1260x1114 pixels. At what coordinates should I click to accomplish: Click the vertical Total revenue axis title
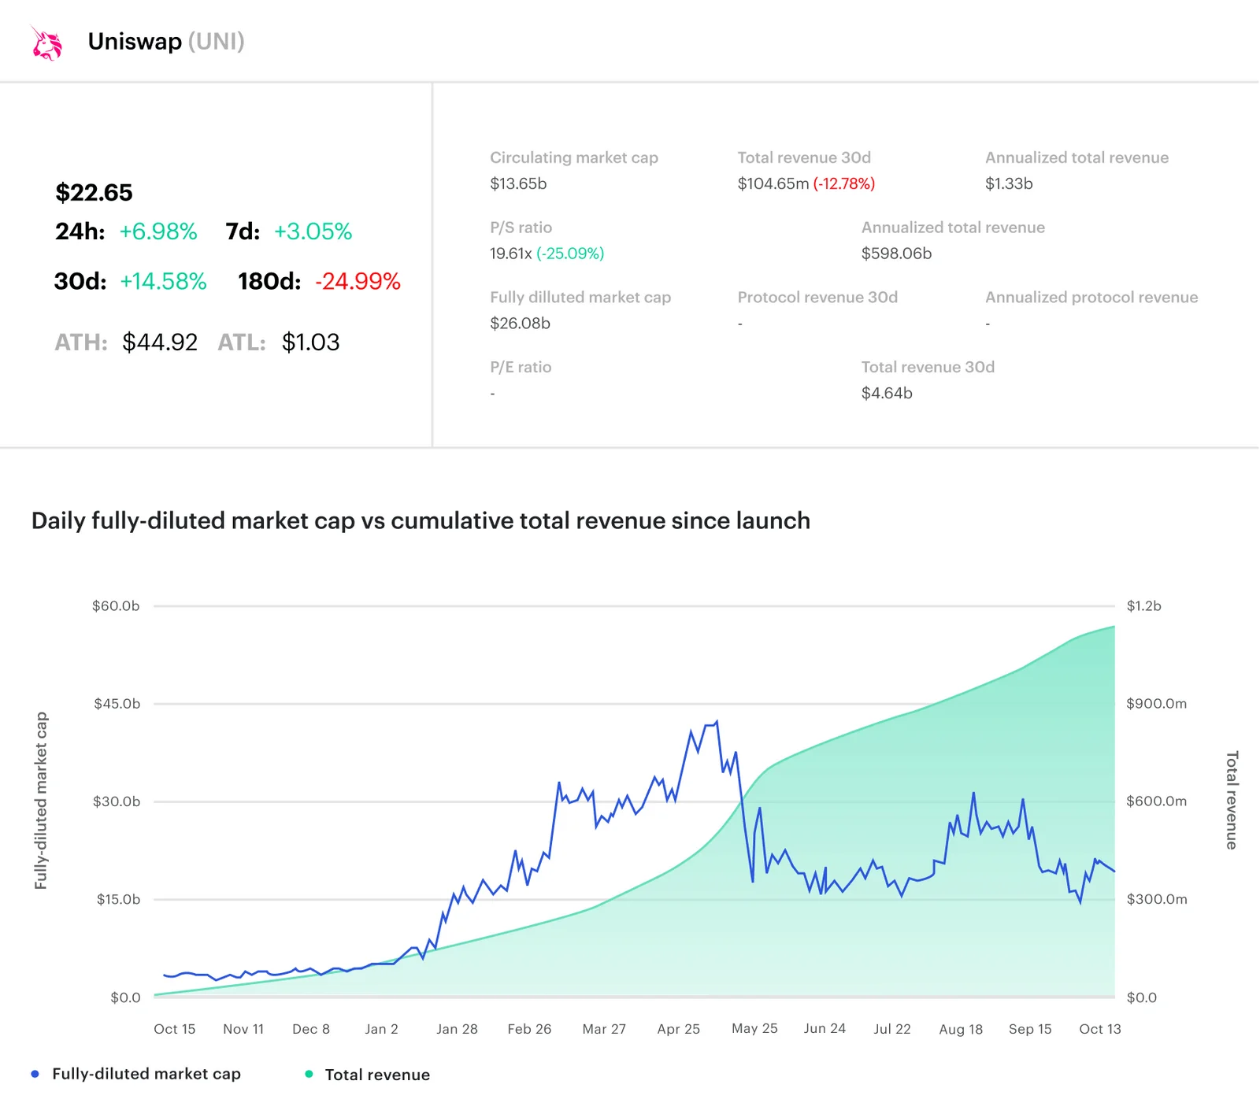tap(1232, 800)
